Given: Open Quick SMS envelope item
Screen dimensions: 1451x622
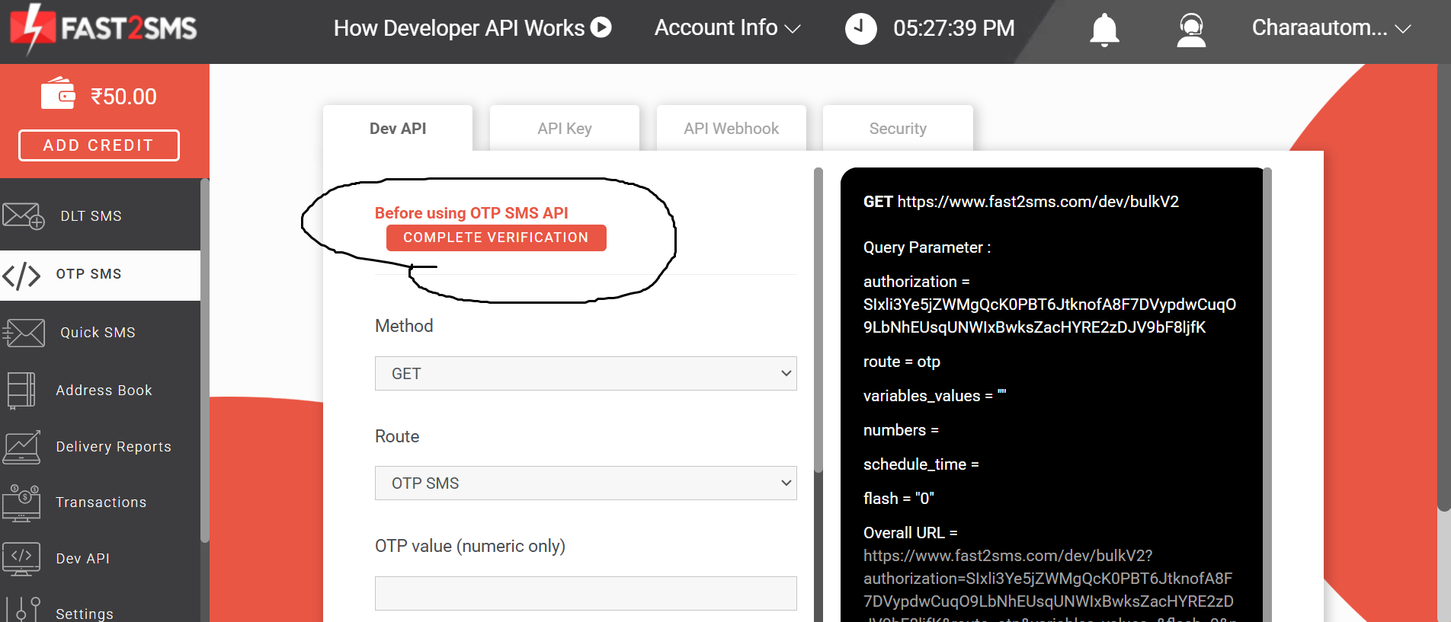Looking at the screenshot, I should click(98, 333).
